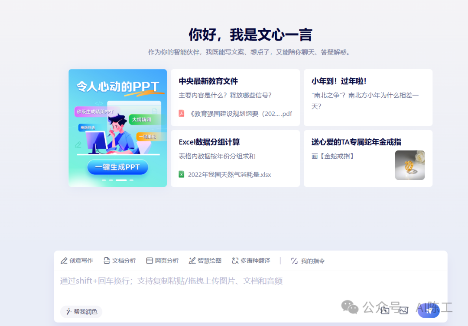The image size is (468, 326).
Task: Open the 智慧绘图 drawing tool
Action: [205, 261]
